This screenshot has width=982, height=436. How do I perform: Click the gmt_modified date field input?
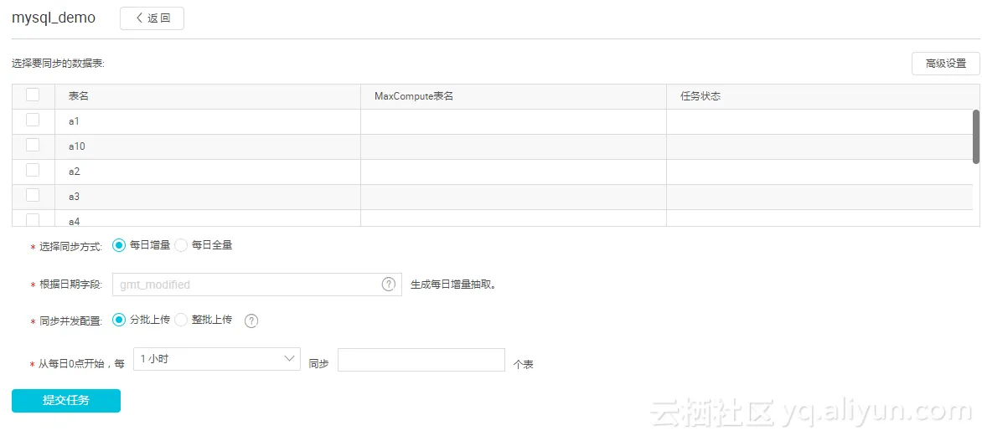(256, 284)
